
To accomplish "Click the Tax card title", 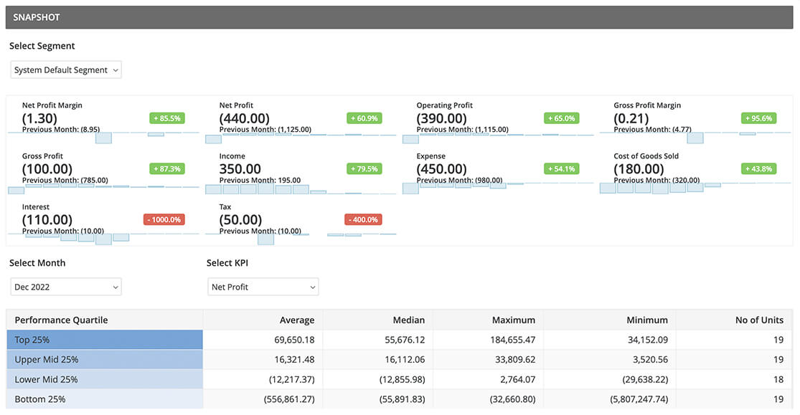I will pos(225,207).
